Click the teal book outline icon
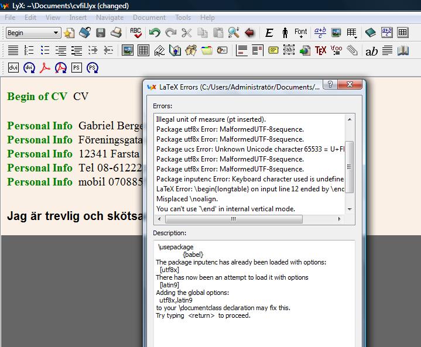Viewport: 421px width, 347px height. (x=371, y=33)
